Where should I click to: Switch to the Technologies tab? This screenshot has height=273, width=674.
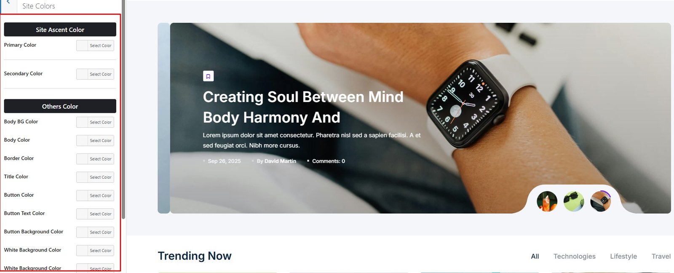(x=574, y=256)
